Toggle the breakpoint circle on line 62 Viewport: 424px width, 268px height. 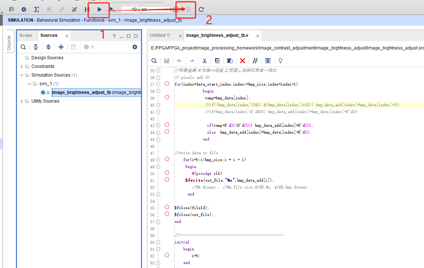(167, 255)
